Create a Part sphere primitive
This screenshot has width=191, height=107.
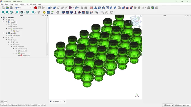pyautogui.click(x=71, y=12)
